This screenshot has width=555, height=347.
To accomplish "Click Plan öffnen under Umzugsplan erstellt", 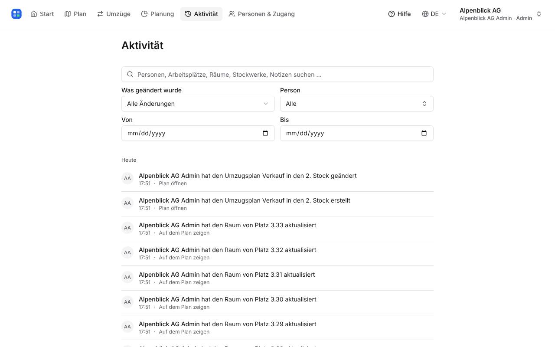I will pyautogui.click(x=173, y=208).
